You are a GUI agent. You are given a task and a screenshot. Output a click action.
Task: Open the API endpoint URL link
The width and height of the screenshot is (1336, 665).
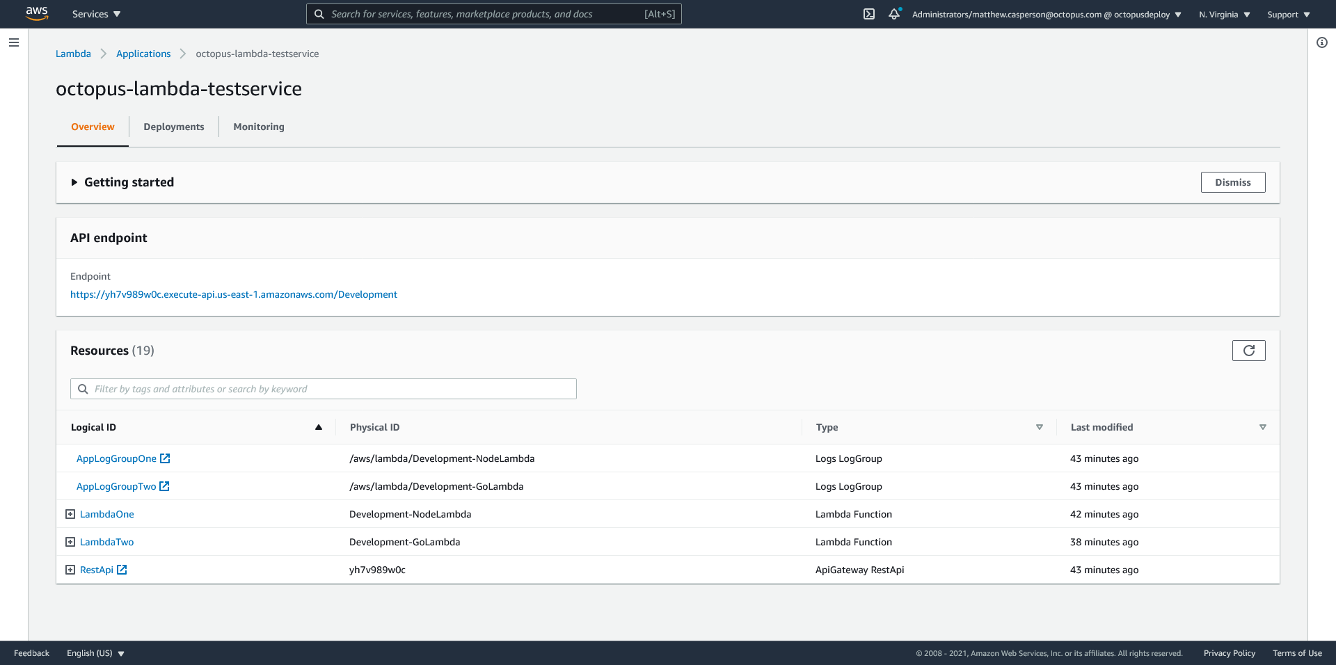click(x=234, y=294)
